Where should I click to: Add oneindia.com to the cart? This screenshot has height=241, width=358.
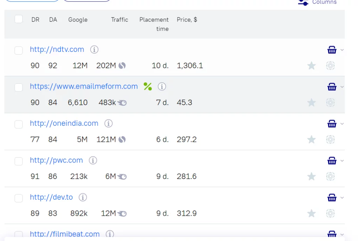pyautogui.click(x=332, y=124)
